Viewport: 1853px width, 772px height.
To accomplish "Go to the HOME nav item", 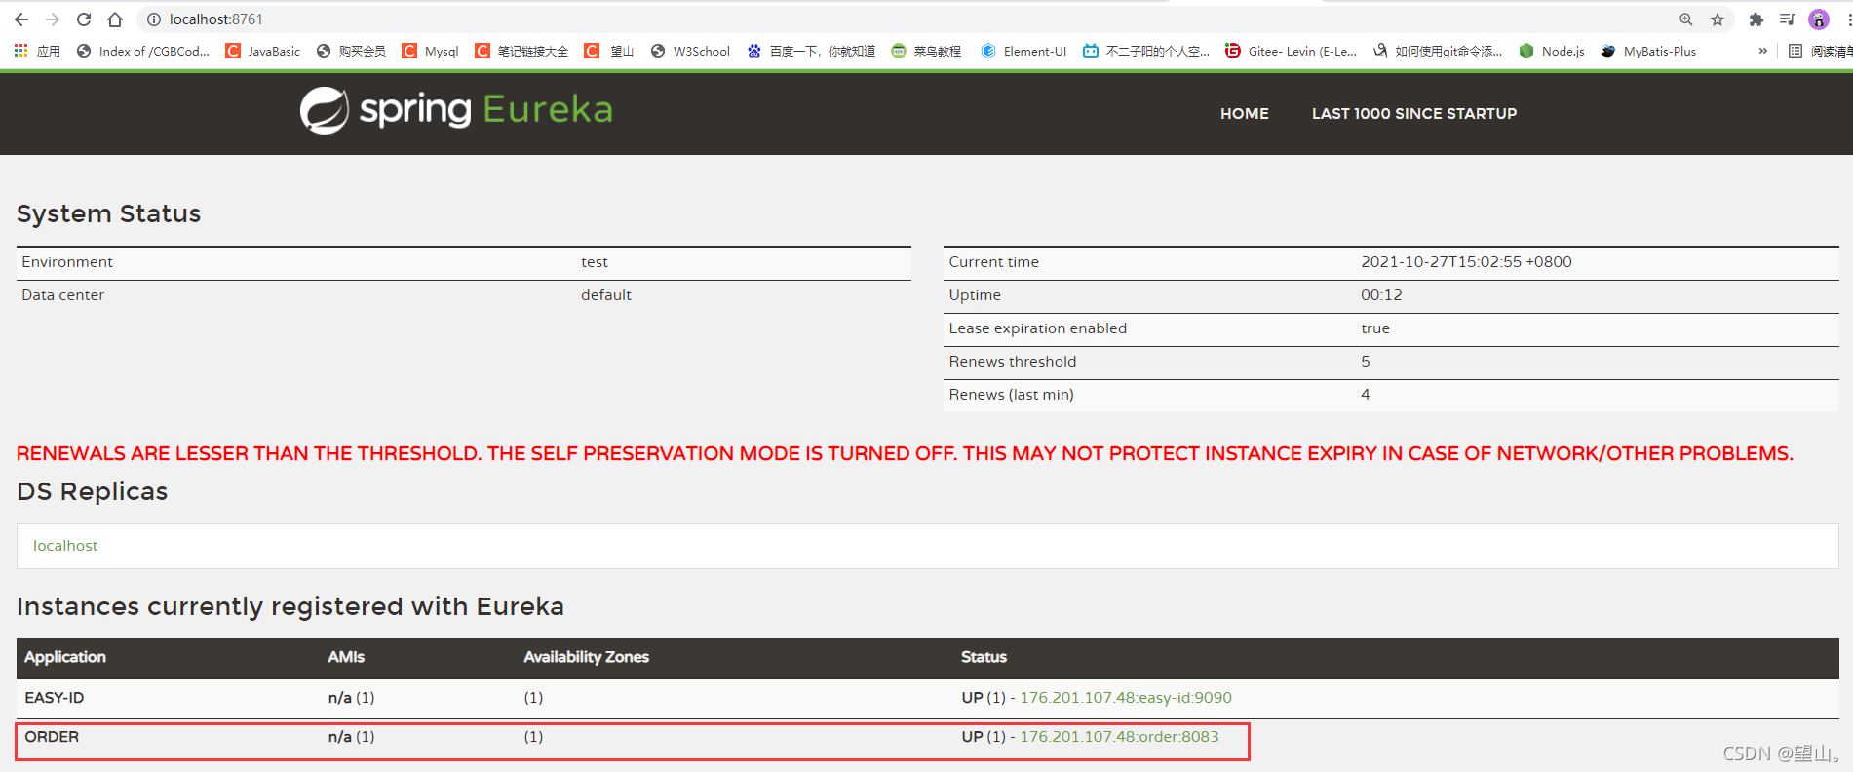I will (x=1245, y=114).
